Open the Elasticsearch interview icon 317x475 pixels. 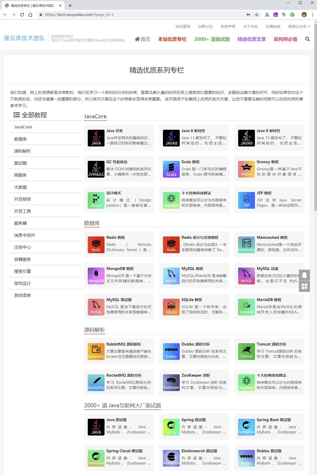tap(171, 458)
